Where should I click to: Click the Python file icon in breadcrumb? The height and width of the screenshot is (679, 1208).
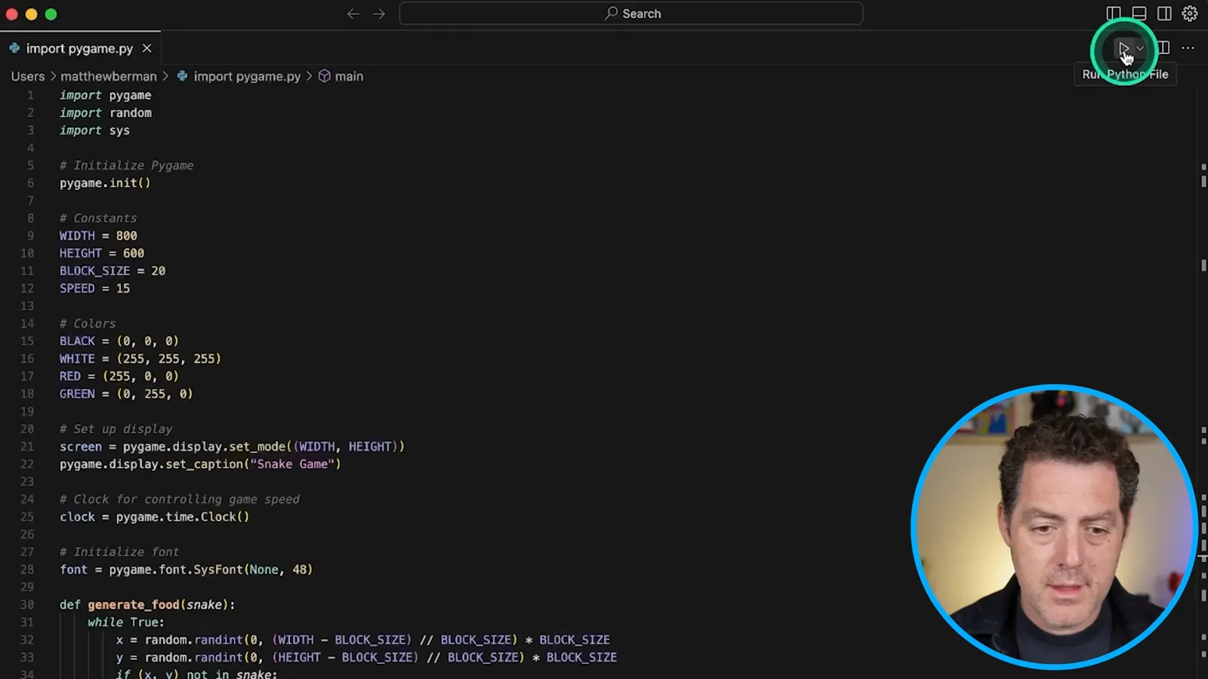coord(182,76)
